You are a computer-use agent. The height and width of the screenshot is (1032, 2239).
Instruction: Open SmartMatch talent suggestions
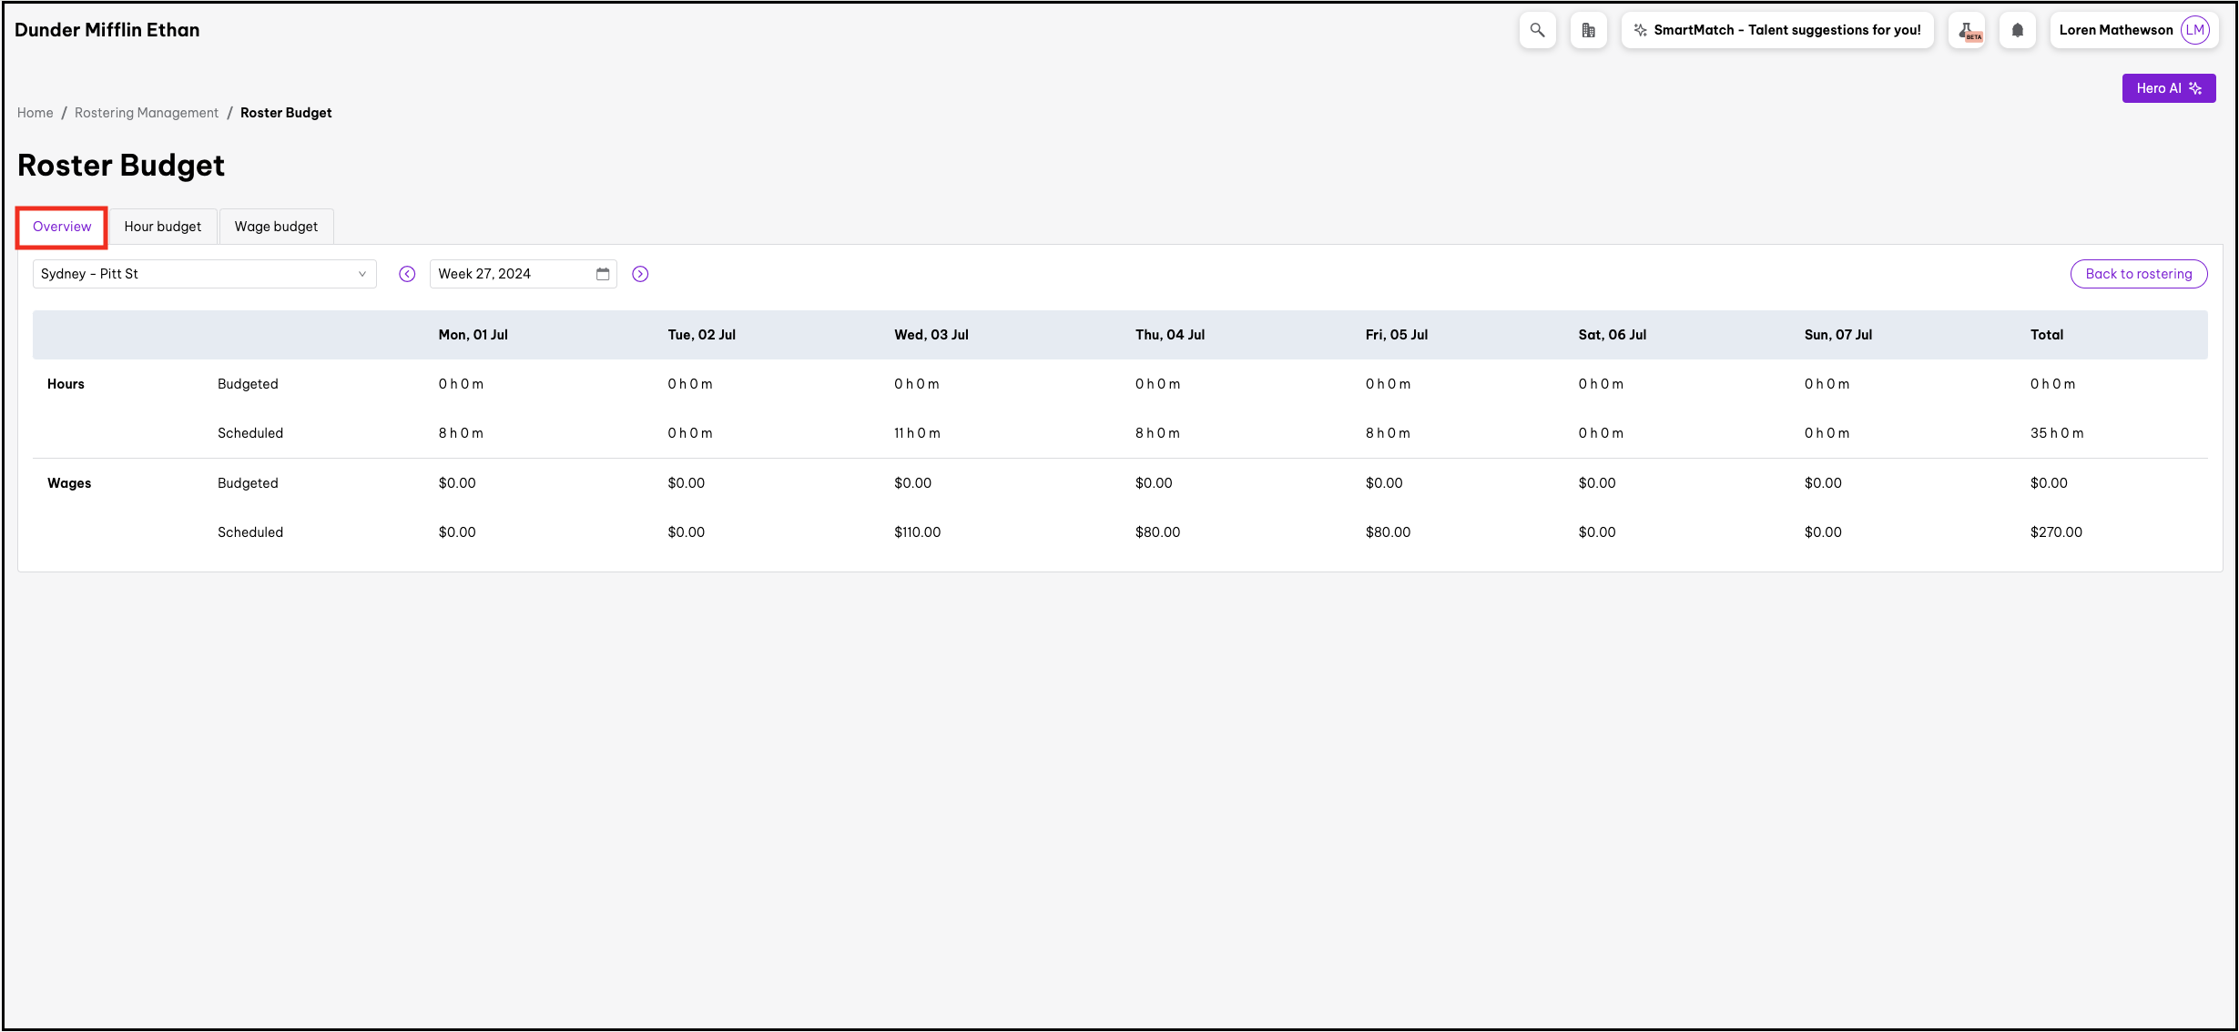point(1776,30)
